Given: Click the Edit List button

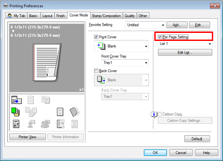Looking at the screenshot, I should pos(185,52).
